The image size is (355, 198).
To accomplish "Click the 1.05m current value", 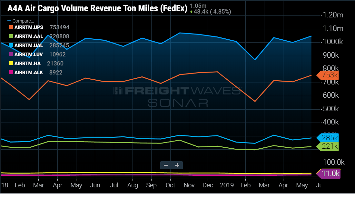I will (x=198, y=6).
